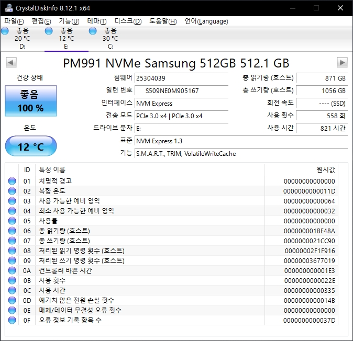Viewport: 353px width, 341px height.
Task: Open the 디스크(D) menu
Action: [128, 21]
